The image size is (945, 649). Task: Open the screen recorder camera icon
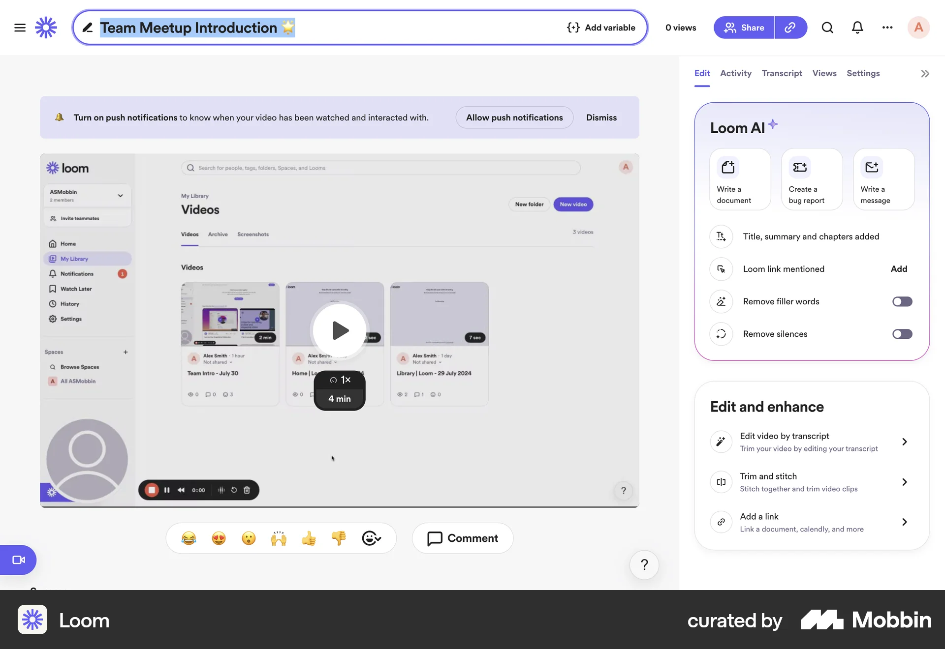point(18,560)
